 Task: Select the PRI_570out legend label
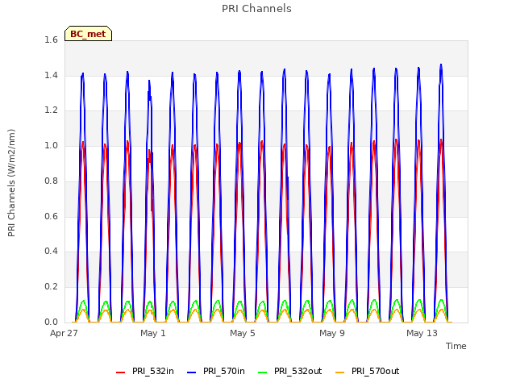pos(376,371)
